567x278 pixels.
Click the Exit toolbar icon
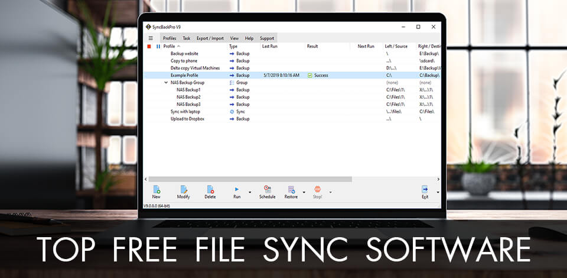click(x=425, y=189)
